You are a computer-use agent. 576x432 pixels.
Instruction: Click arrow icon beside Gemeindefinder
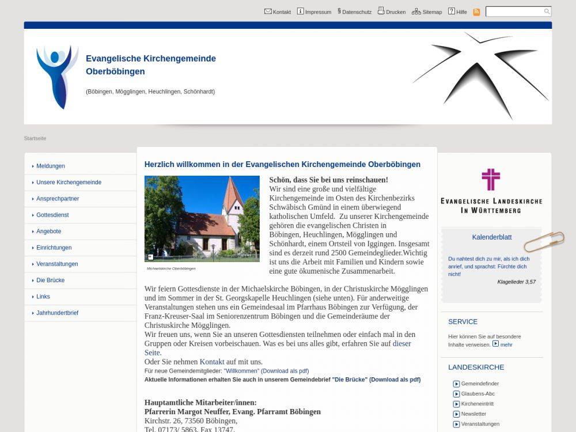(456, 384)
